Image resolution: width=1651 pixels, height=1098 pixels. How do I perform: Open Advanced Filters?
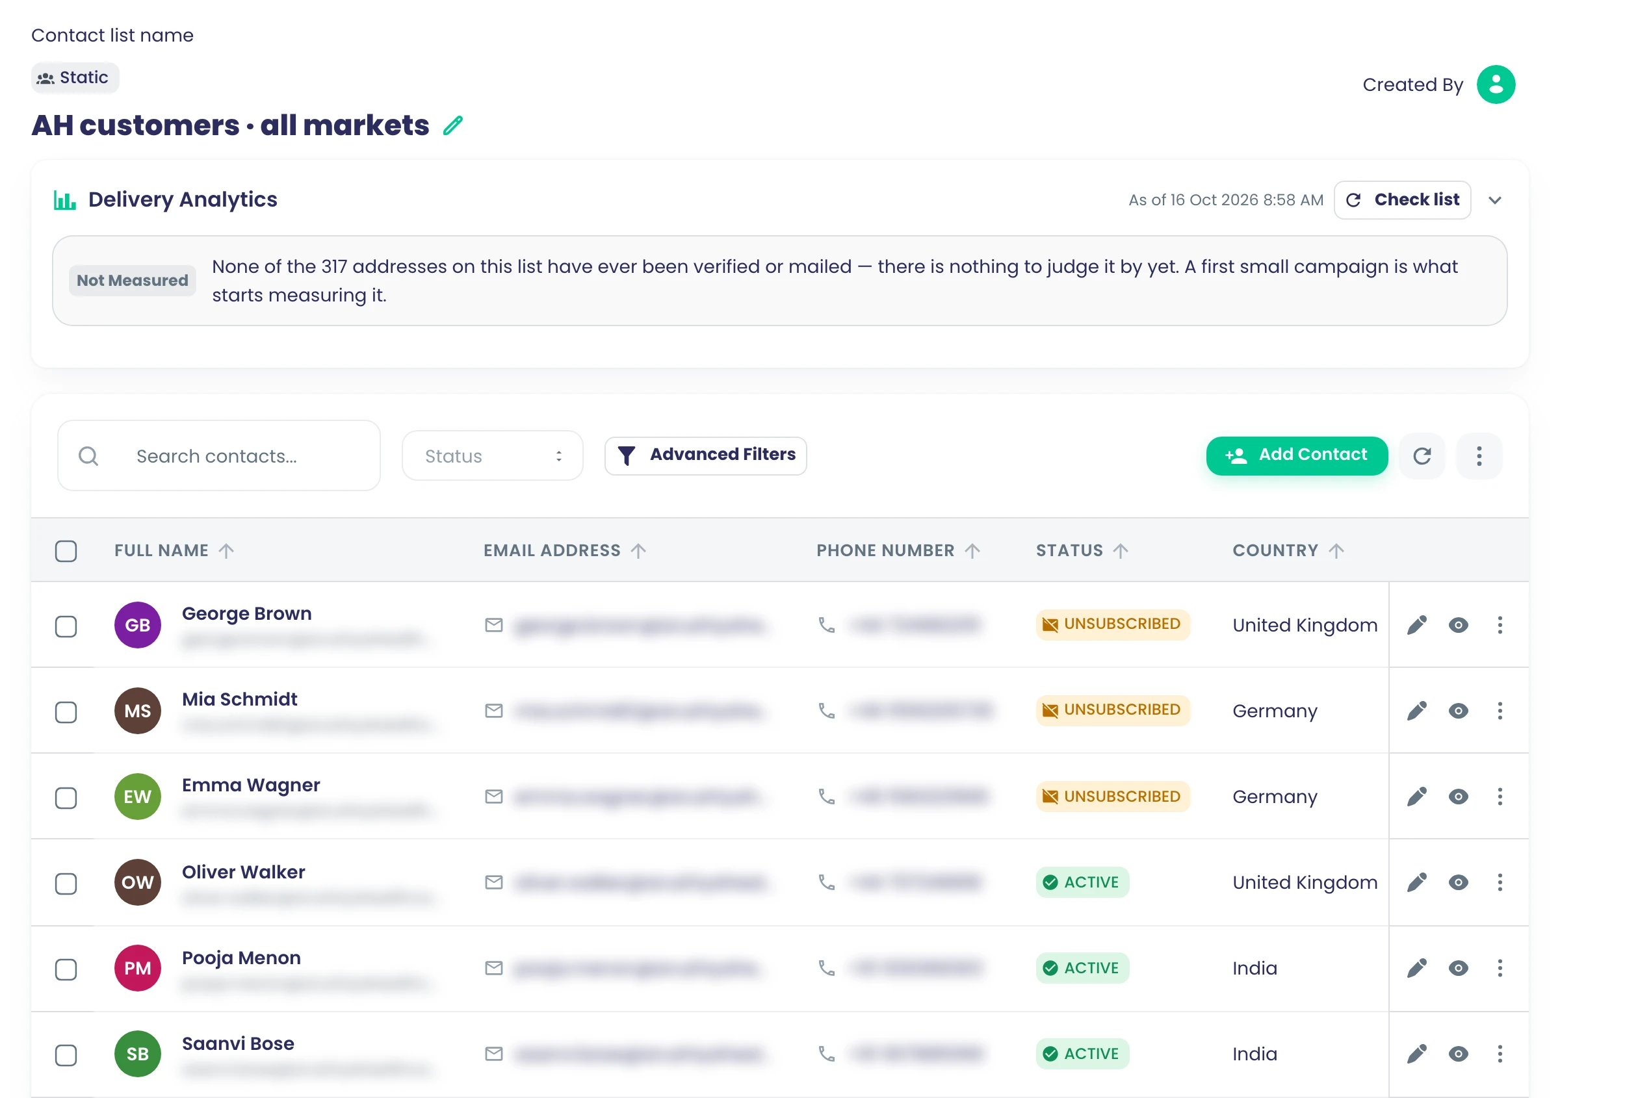pos(705,455)
